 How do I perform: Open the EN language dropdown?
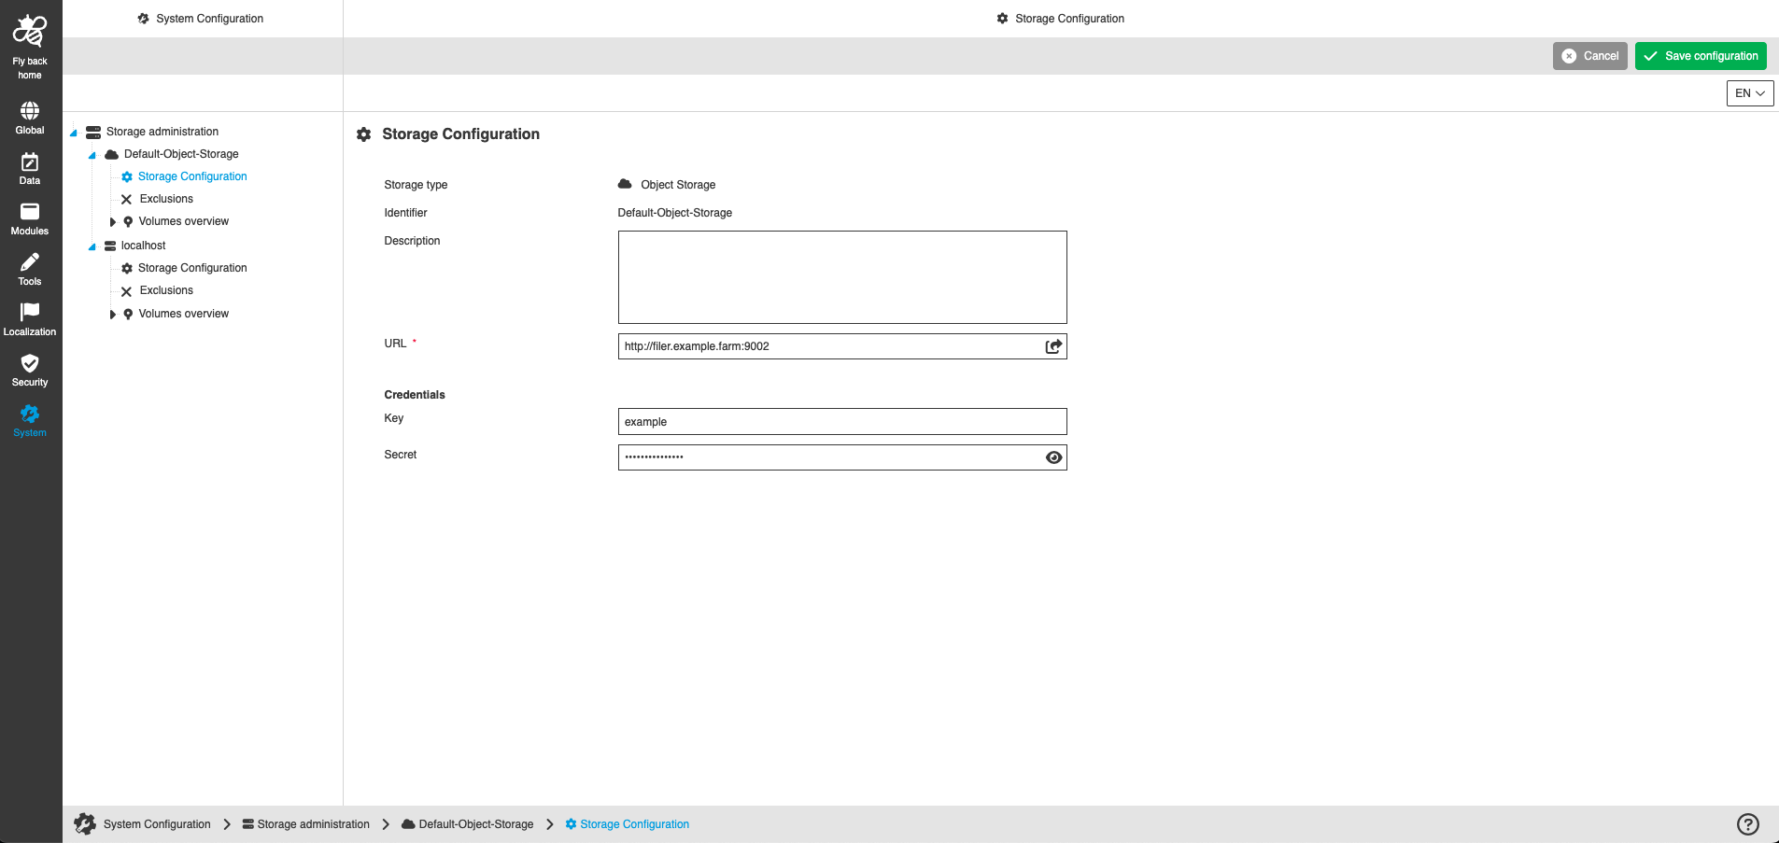1749,92
